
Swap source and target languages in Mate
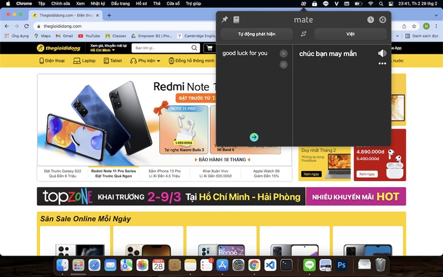coord(303,34)
